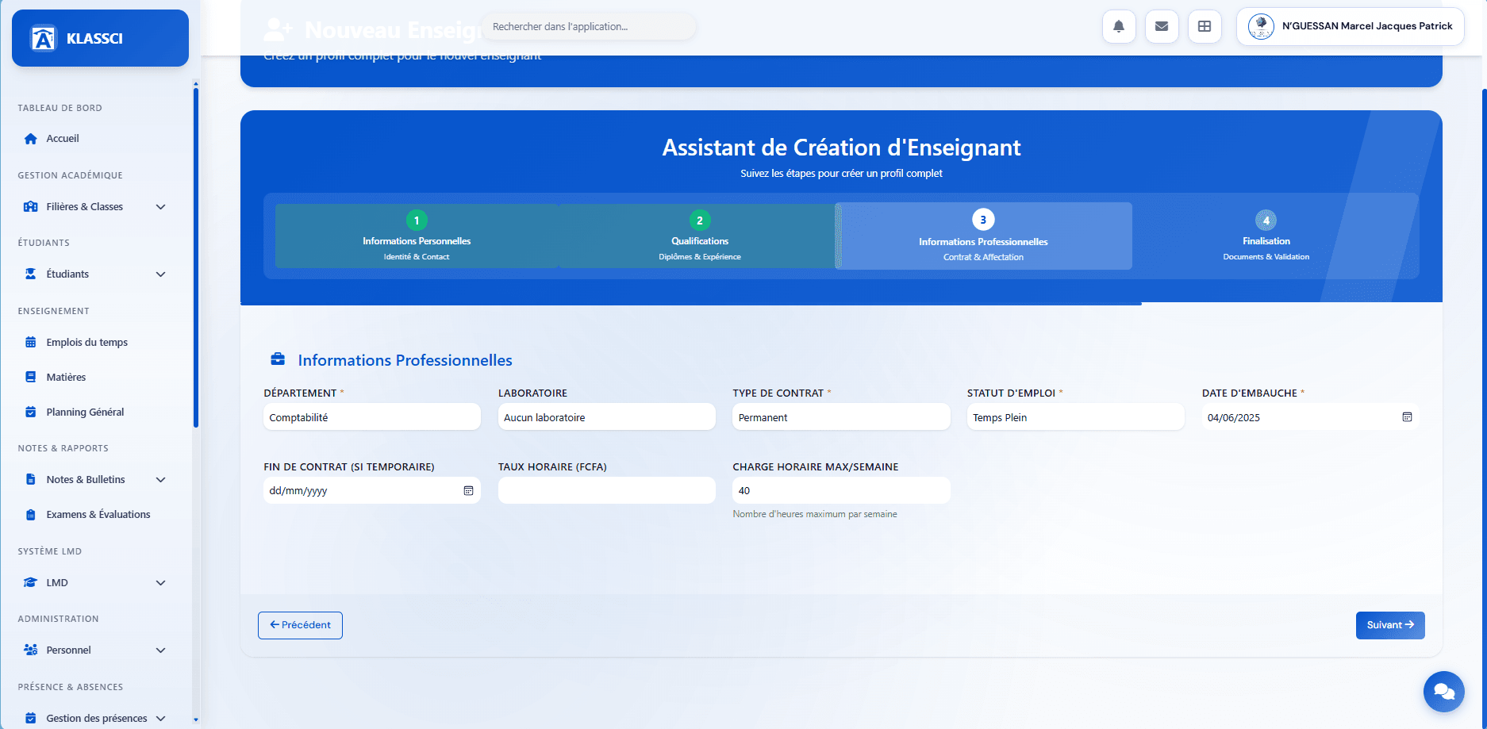This screenshot has width=1487, height=729.
Task: Go to Qualifications step tab
Action: click(698, 236)
